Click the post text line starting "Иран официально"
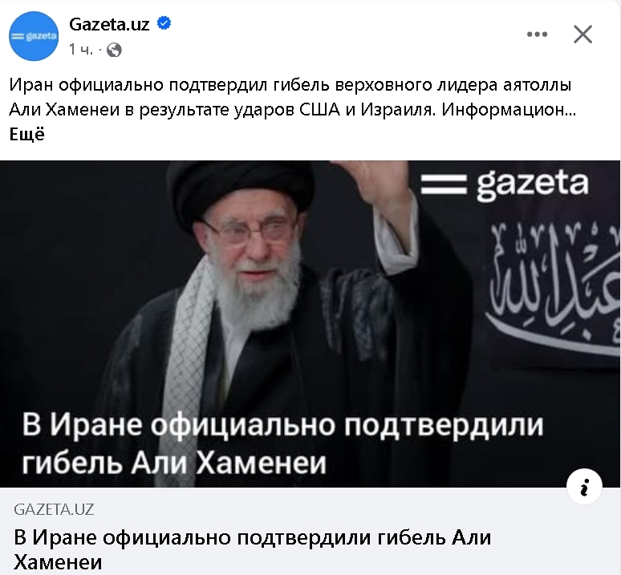 tap(290, 85)
